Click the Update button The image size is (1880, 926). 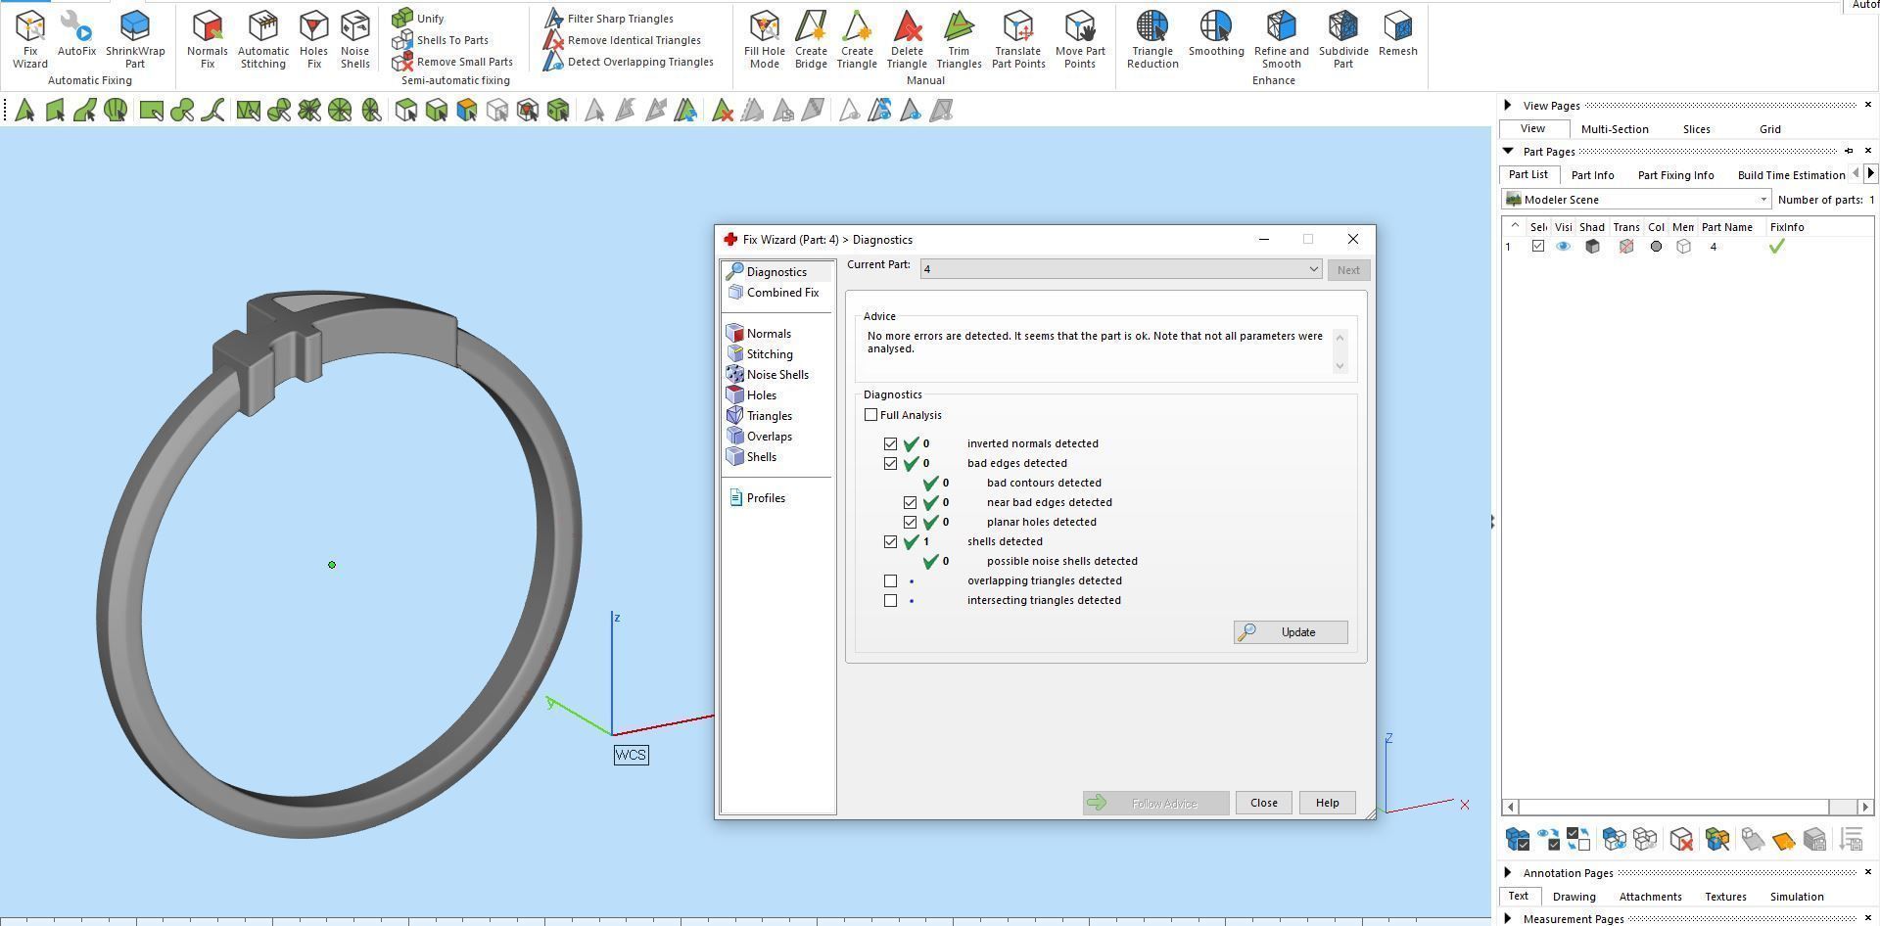point(1291,632)
